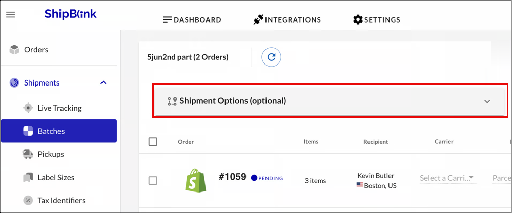The width and height of the screenshot is (512, 213).
Task: Click the refresh batch icon
Action: [x=271, y=57]
